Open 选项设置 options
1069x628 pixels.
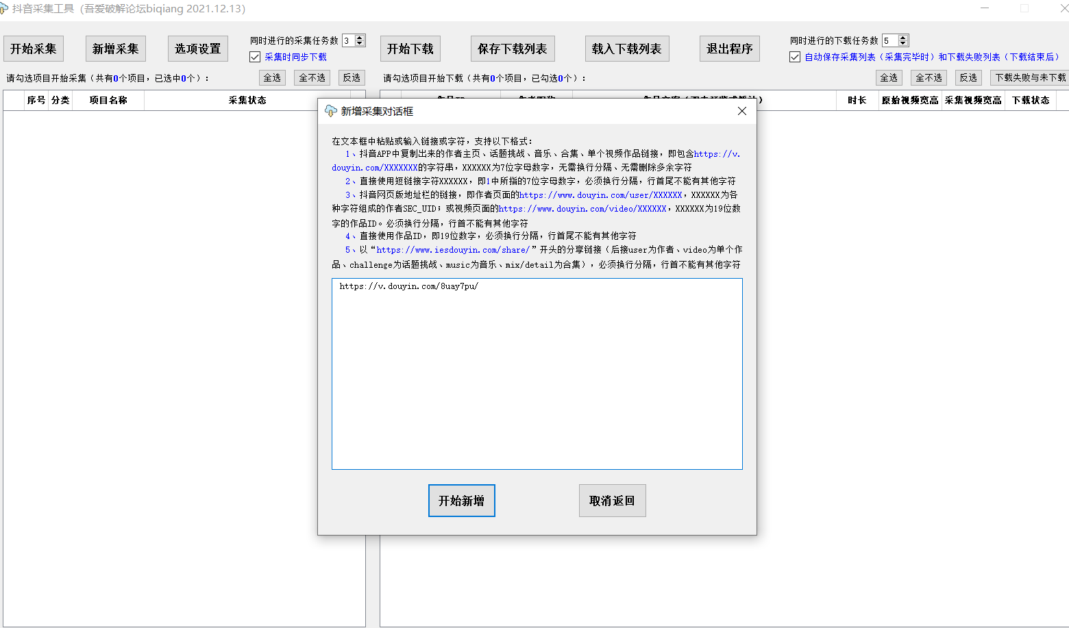[197, 49]
